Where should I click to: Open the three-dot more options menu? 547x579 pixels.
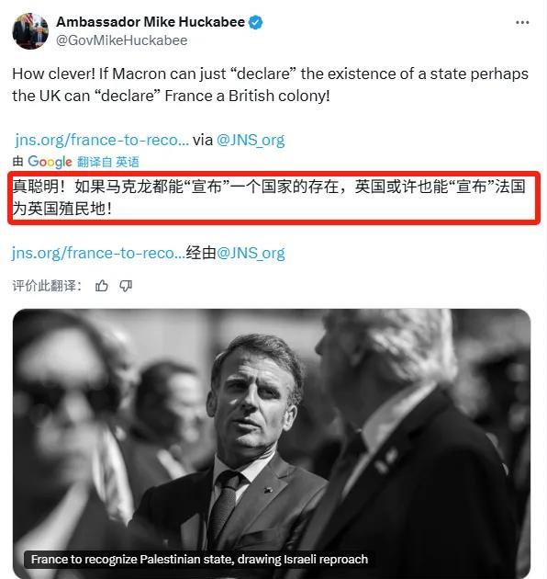522,23
